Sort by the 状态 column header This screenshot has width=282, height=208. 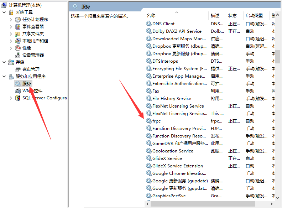(x=233, y=16)
